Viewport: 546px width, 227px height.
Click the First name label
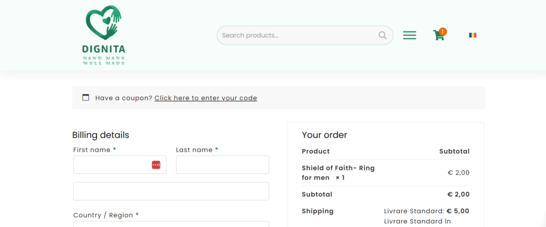point(92,150)
